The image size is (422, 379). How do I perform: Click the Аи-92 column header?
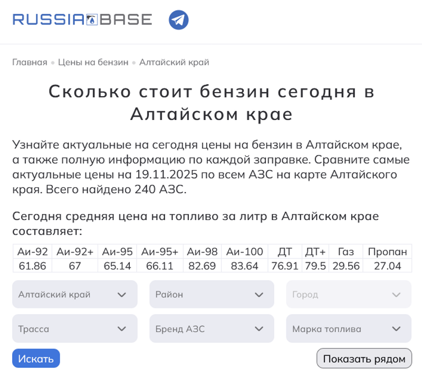(33, 252)
